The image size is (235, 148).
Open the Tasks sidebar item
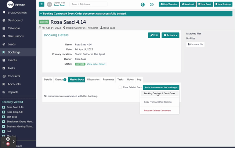11,68
